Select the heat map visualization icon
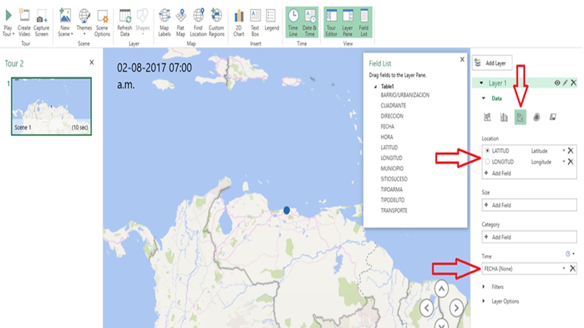The image size is (584, 328). coord(537,118)
